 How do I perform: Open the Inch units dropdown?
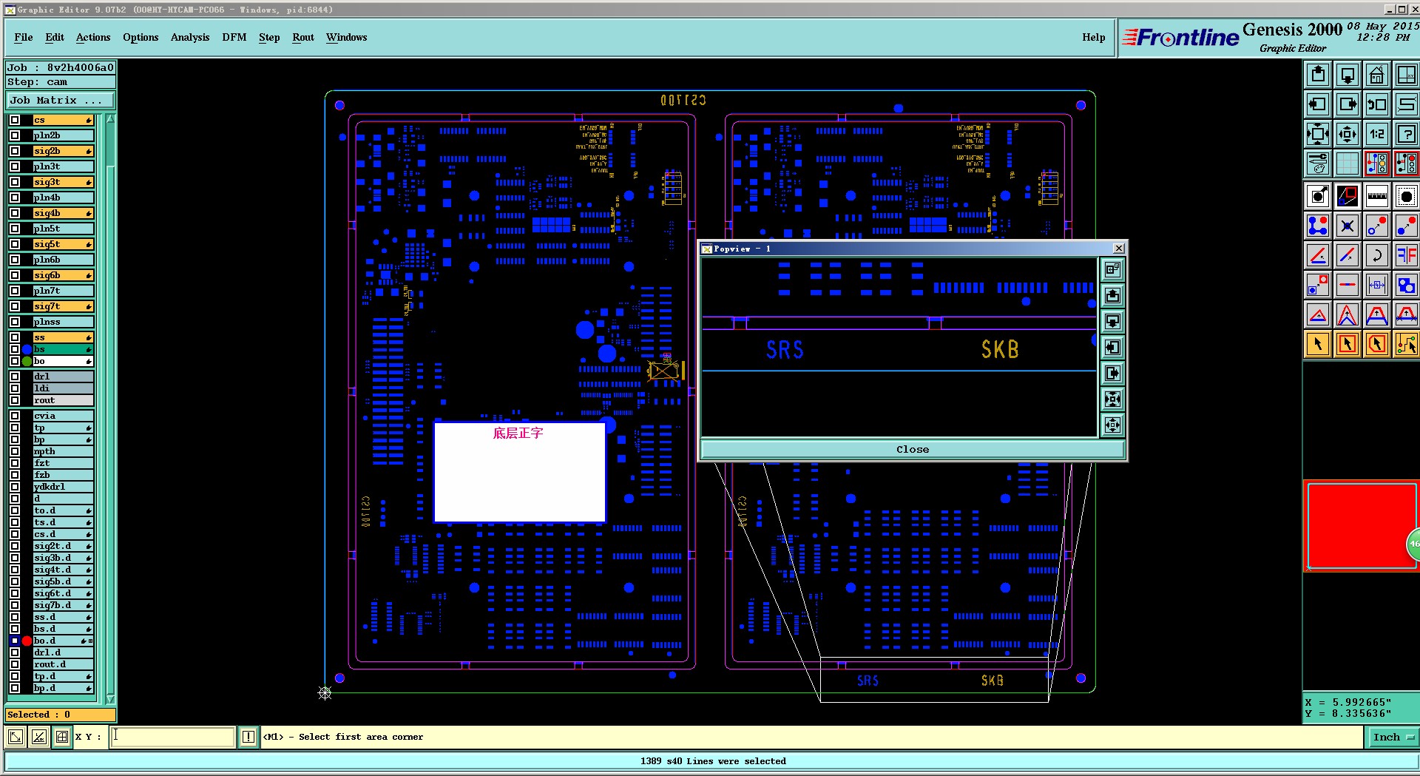pyautogui.click(x=1393, y=737)
